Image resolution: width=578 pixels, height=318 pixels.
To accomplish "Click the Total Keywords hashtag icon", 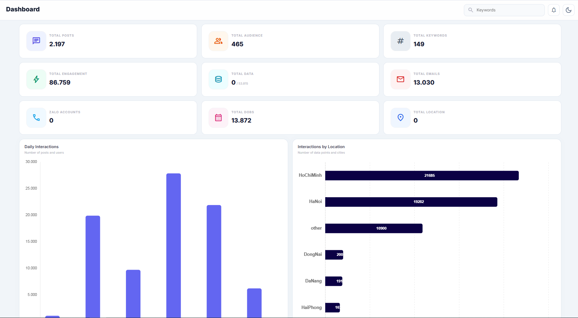I will [400, 41].
